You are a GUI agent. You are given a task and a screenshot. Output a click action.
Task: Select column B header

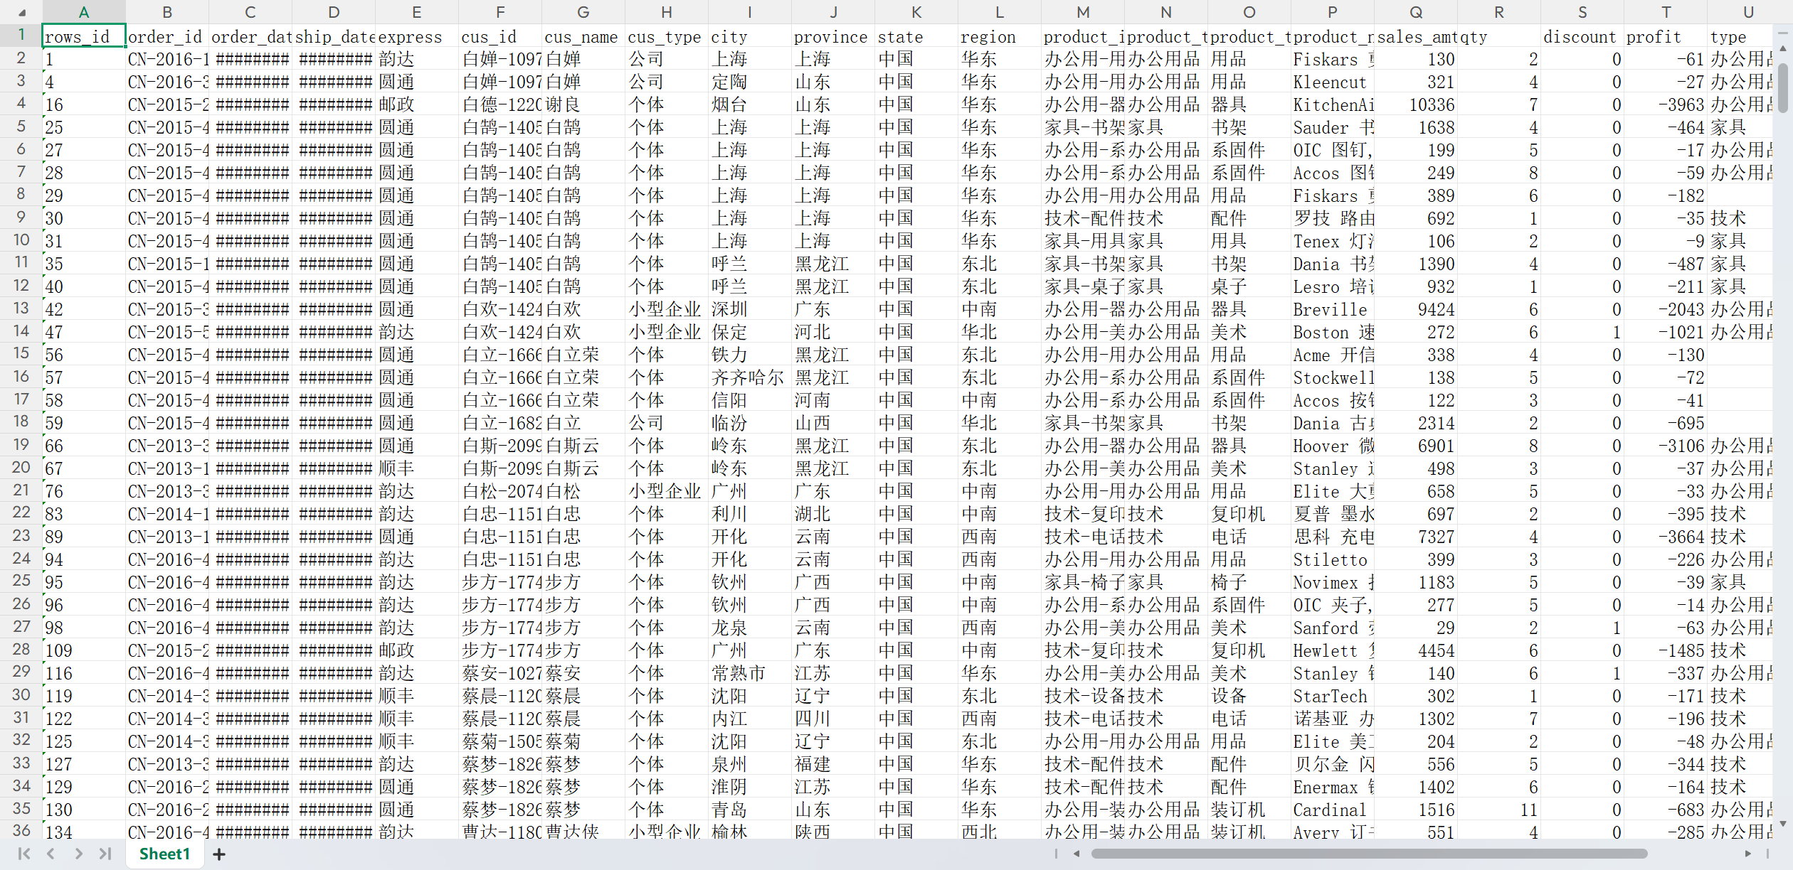point(167,12)
